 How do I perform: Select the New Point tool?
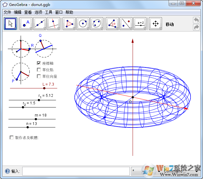tap(26, 24)
